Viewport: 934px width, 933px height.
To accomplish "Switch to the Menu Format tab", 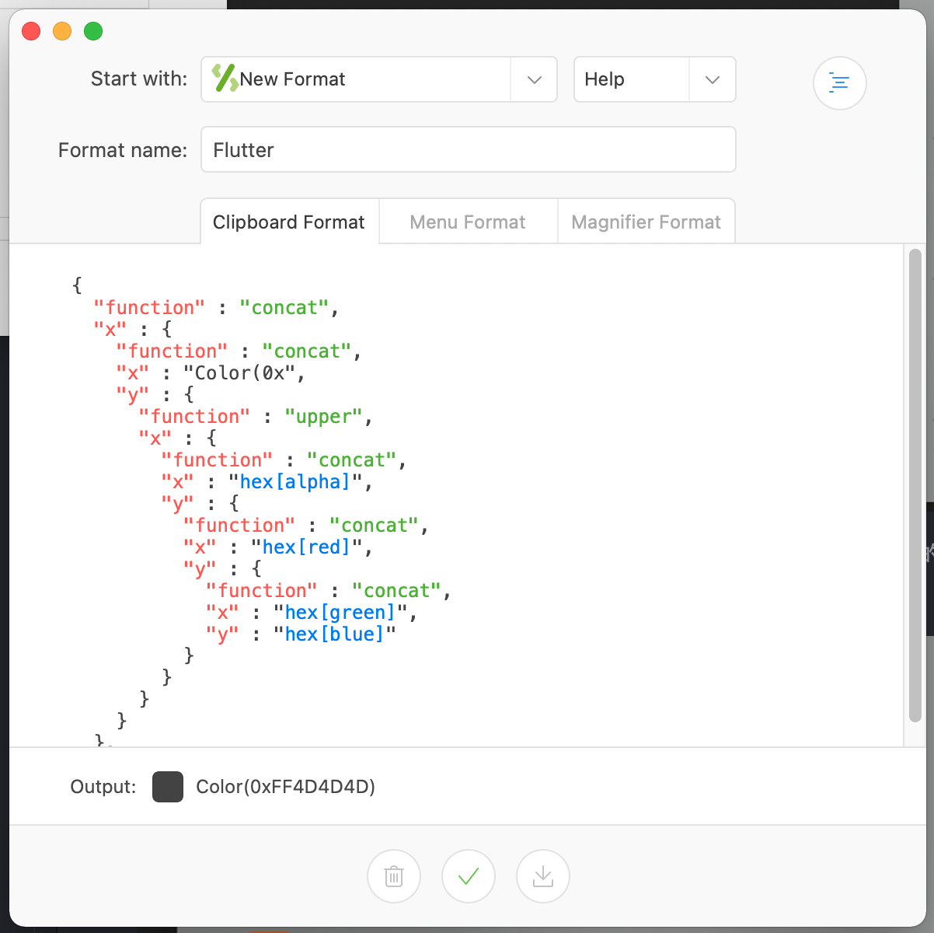I will [x=468, y=222].
